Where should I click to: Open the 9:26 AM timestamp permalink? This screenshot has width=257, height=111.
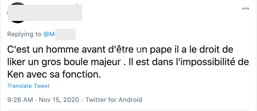pos(20,100)
